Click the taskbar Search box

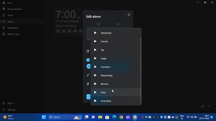pyautogui.click(x=65, y=117)
